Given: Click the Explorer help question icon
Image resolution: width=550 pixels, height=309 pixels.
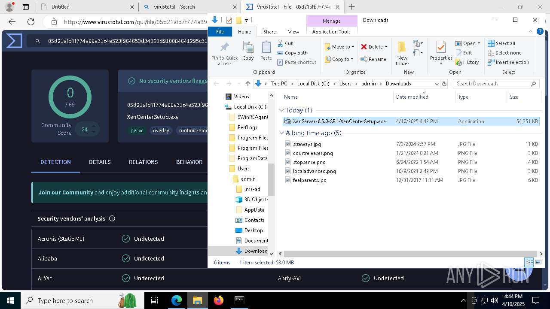Looking at the screenshot, I should tap(540, 32).
